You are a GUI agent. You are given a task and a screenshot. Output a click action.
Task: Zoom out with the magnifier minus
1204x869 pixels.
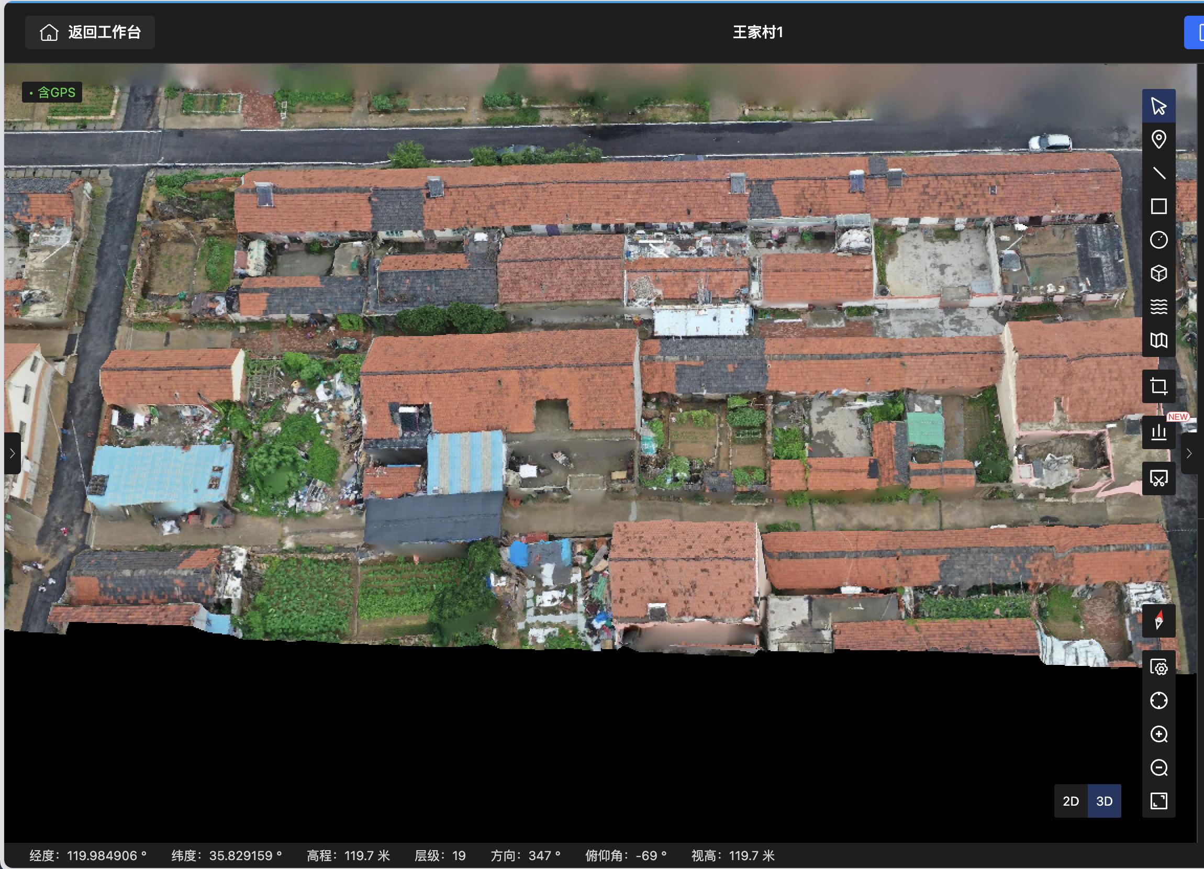[1158, 767]
